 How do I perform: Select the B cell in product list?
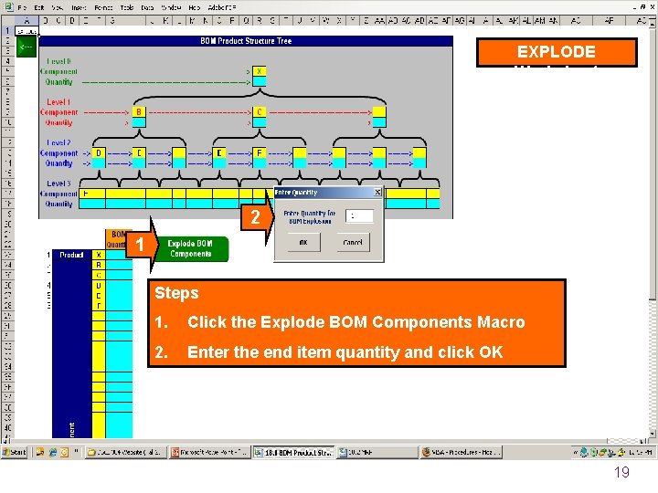(99, 265)
